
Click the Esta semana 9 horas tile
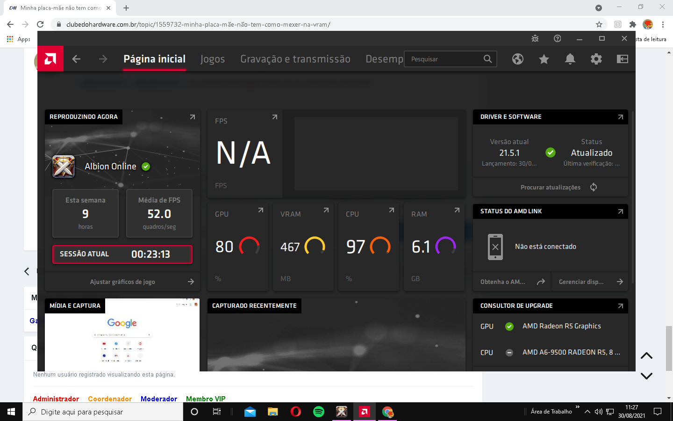pyautogui.click(x=86, y=213)
